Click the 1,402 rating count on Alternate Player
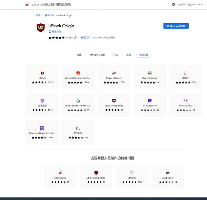 pyautogui.click(x=50, y=138)
